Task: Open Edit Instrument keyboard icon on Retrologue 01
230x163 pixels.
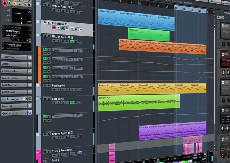Action: pos(67,28)
